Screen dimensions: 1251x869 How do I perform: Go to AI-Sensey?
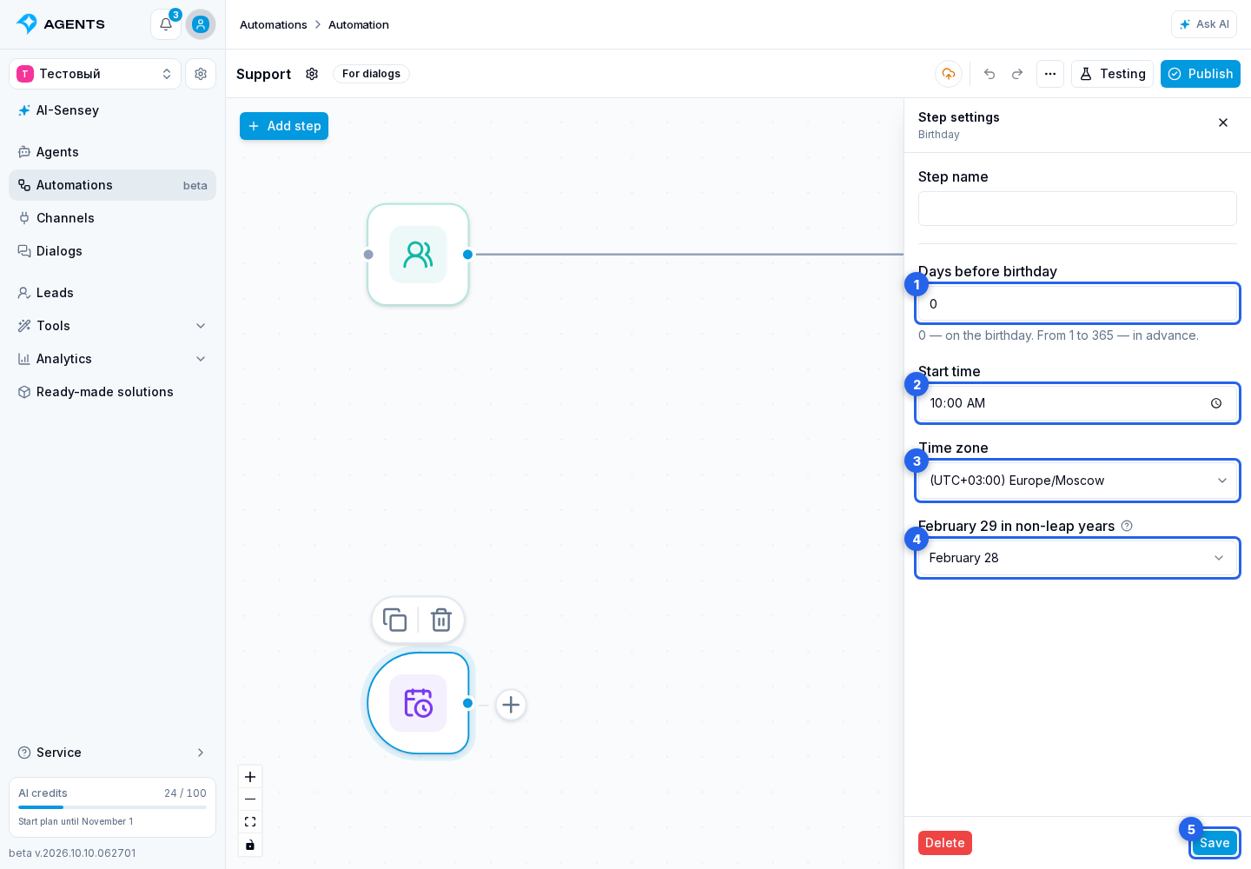(113, 110)
